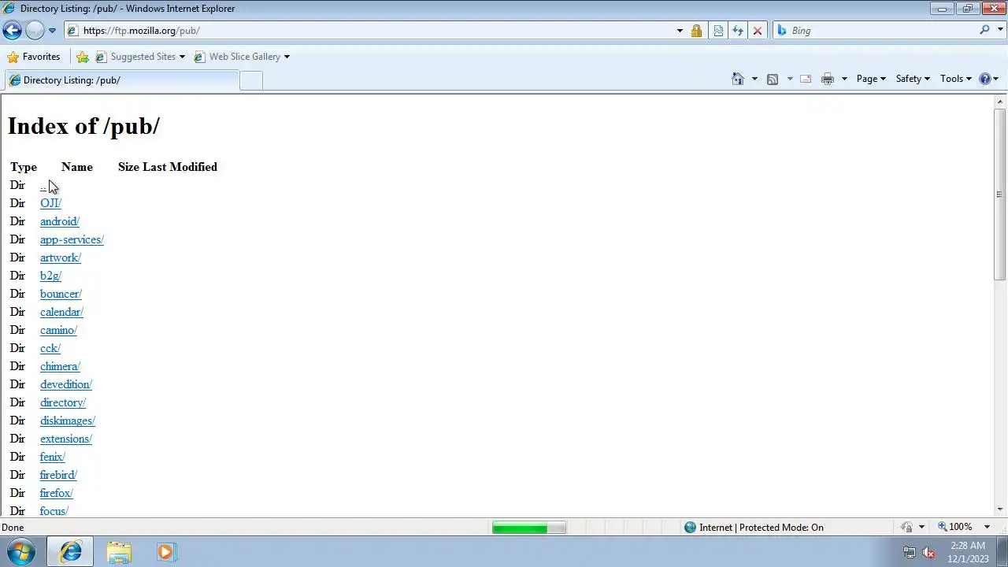
Task: Click the Back navigation button
Action: (12, 31)
